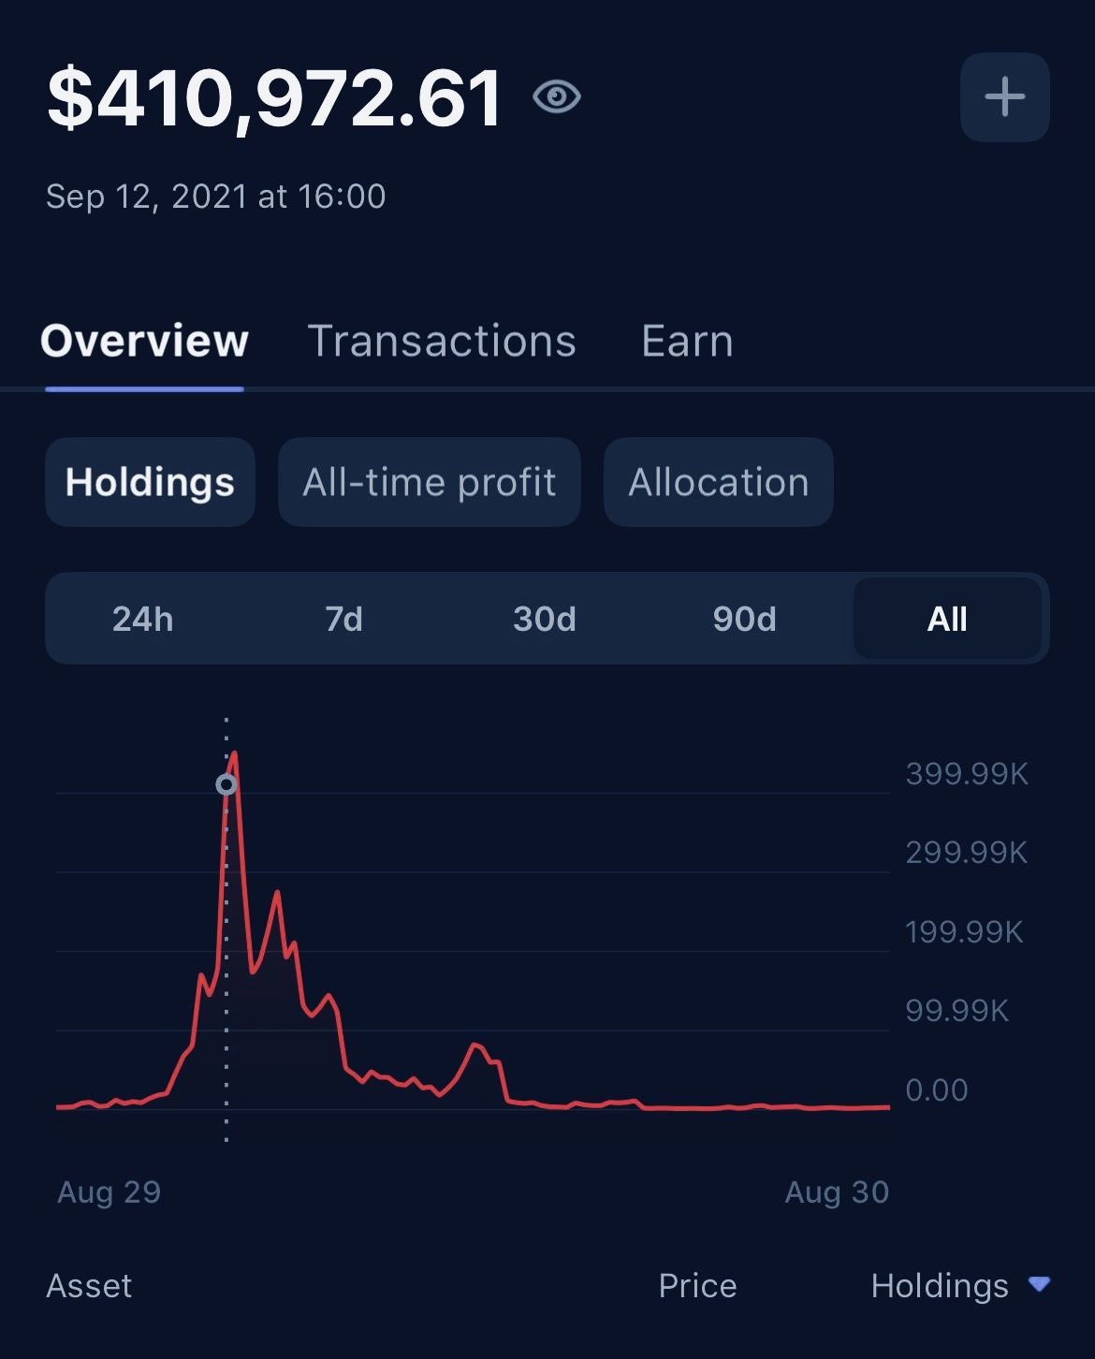Screen dimensions: 1095x1359
Task: Show All-time profit chart
Action: coord(430,482)
